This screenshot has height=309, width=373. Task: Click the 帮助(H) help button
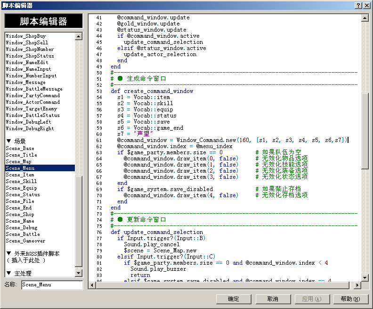click(x=351, y=299)
